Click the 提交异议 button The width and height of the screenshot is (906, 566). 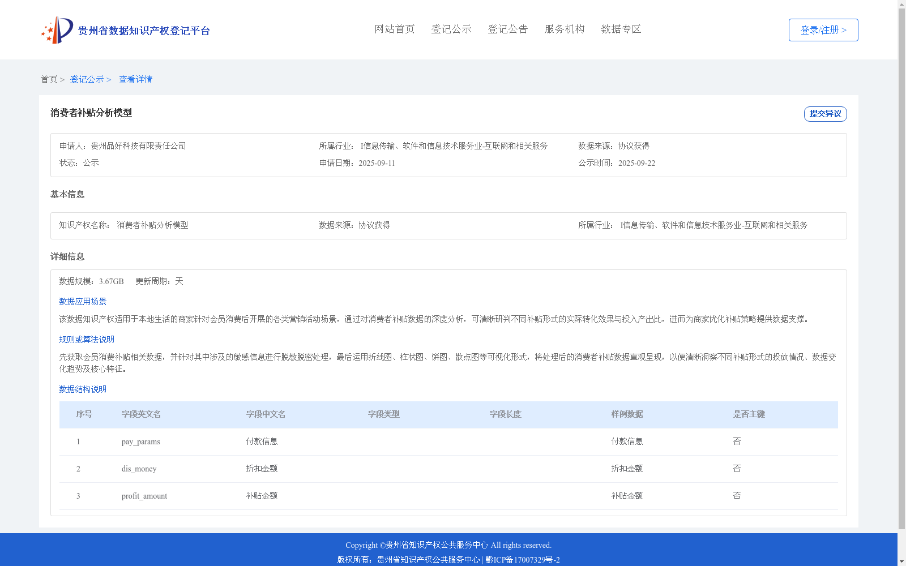pyautogui.click(x=826, y=114)
